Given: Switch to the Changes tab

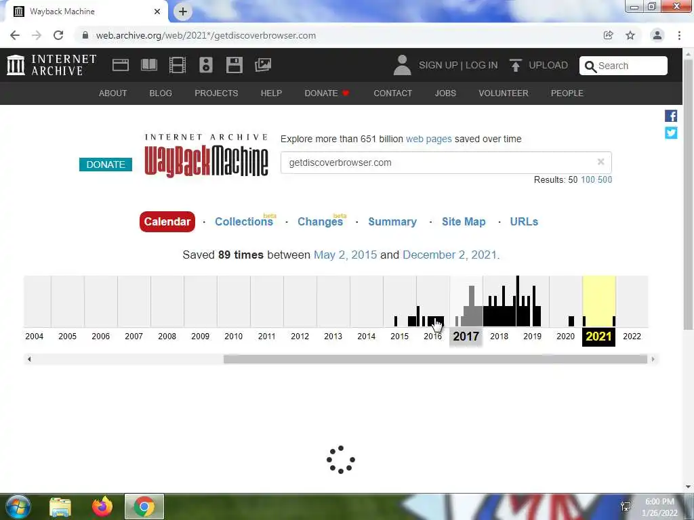Looking at the screenshot, I should coord(322,221).
